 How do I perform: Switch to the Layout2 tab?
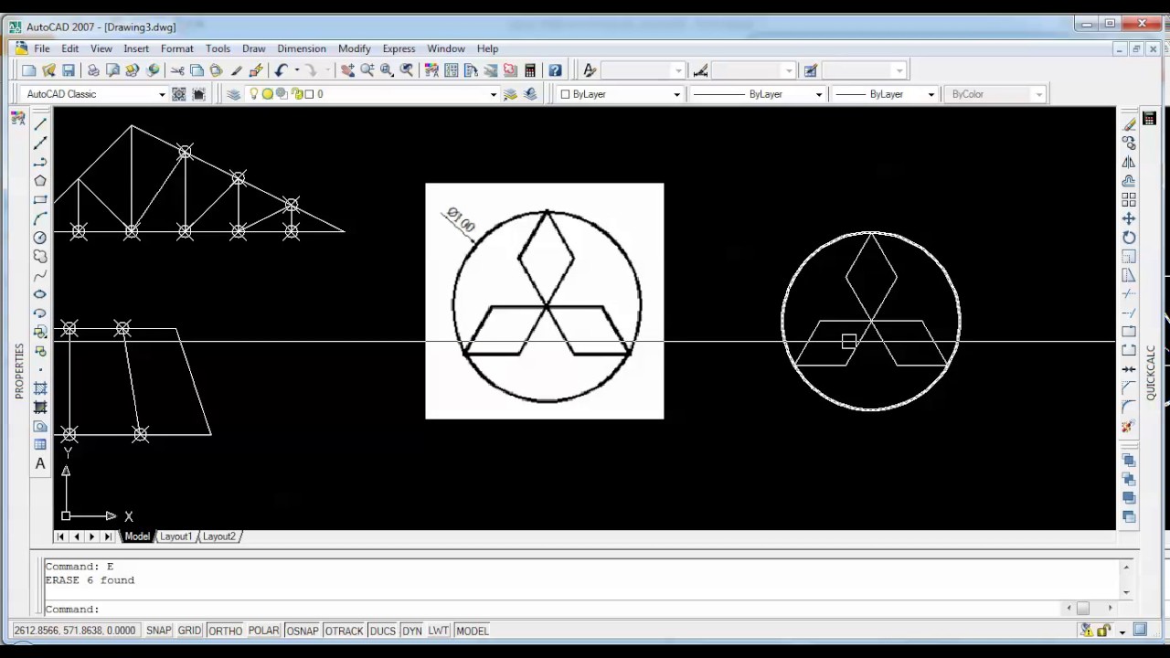click(x=219, y=536)
